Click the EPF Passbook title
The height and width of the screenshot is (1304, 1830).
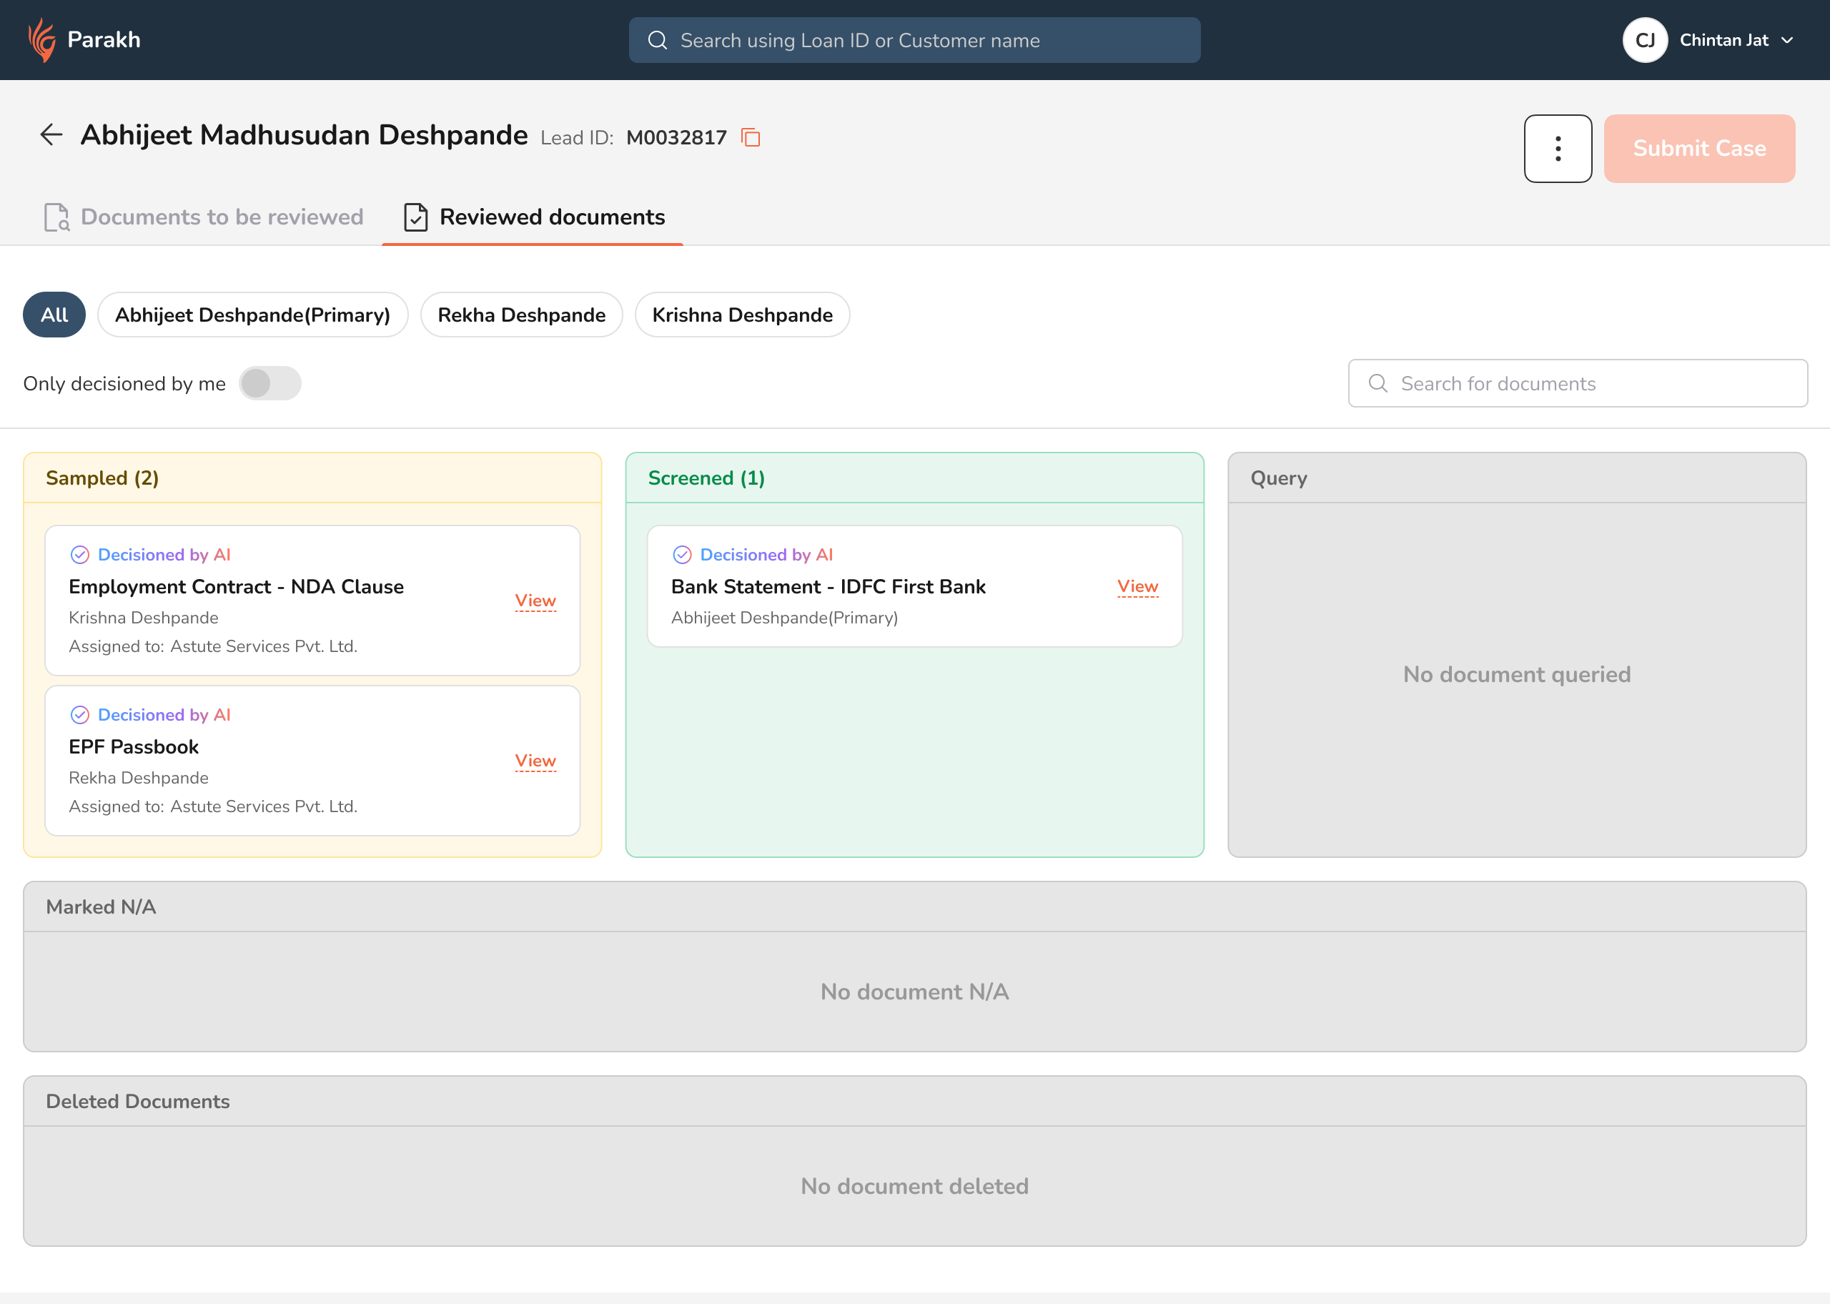(x=133, y=747)
